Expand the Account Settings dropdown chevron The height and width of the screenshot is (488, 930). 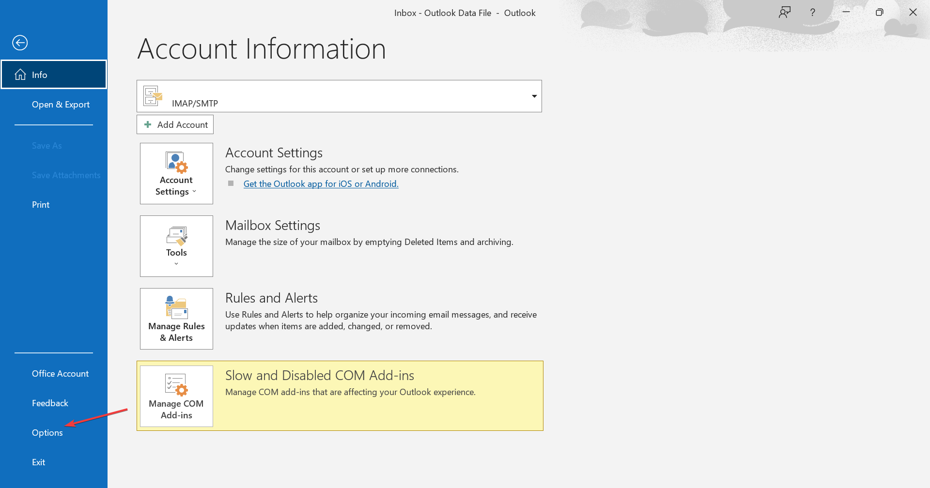pyautogui.click(x=194, y=191)
